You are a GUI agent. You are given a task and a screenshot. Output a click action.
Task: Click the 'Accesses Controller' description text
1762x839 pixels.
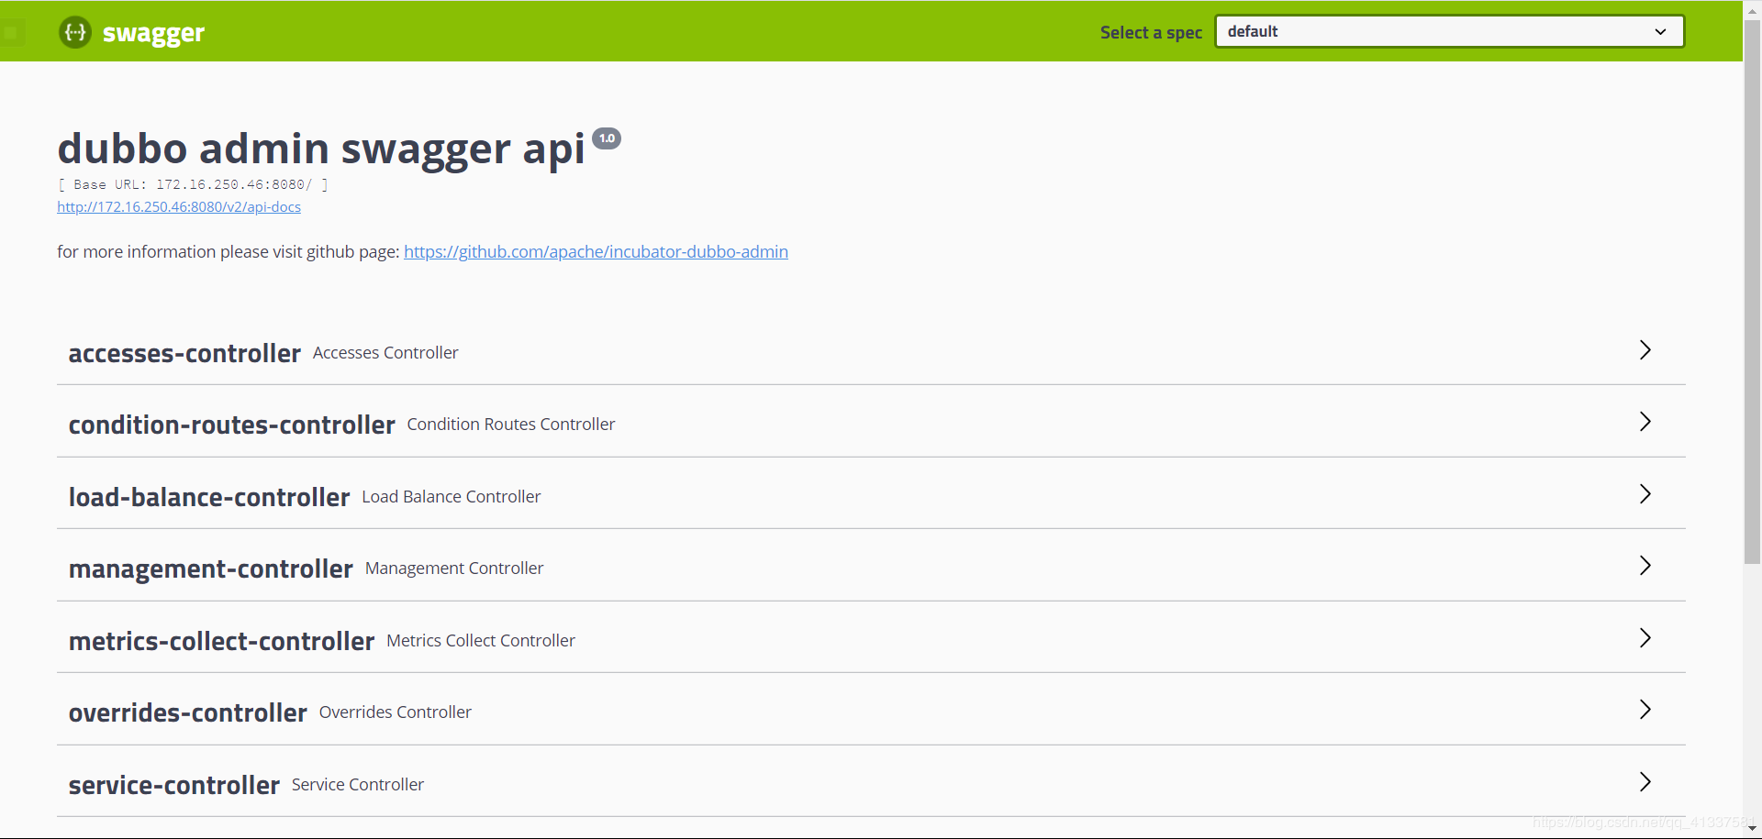pyautogui.click(x=385, y=353)
